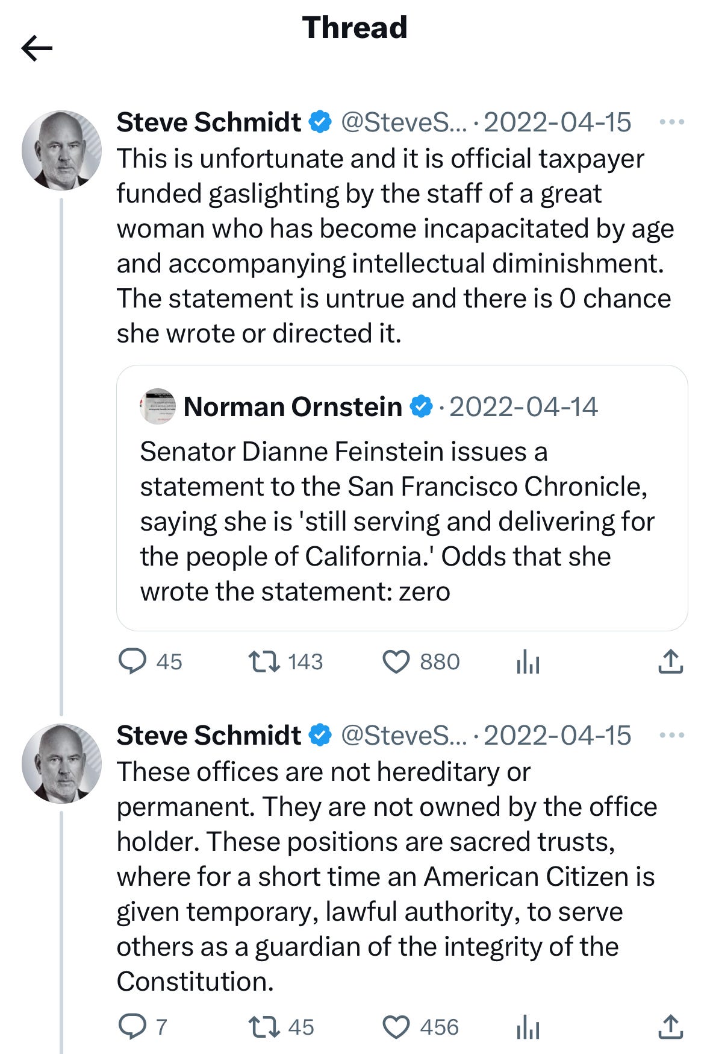This screenshot has width=710, height=1054.
Task: Share the second tweet about sacred trusts
Action: [x=670, y=1027]
